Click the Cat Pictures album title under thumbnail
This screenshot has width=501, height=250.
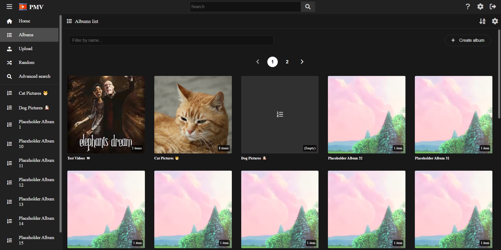[x=167, y=158]
